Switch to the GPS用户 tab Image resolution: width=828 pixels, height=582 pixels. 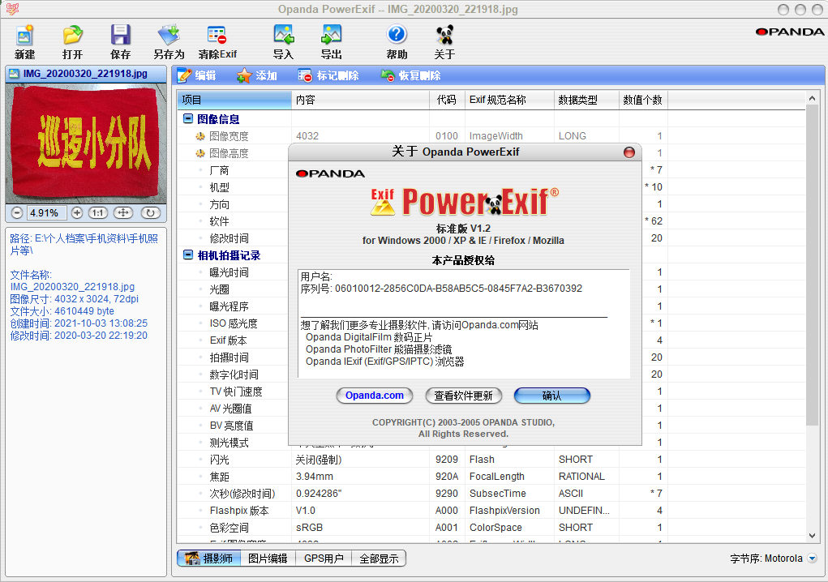click(324, 558)
